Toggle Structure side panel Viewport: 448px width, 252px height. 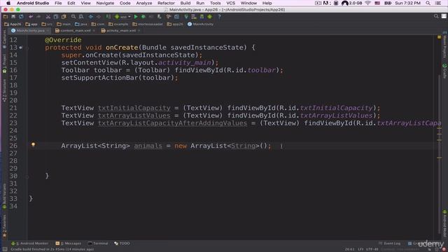(4, 91)
